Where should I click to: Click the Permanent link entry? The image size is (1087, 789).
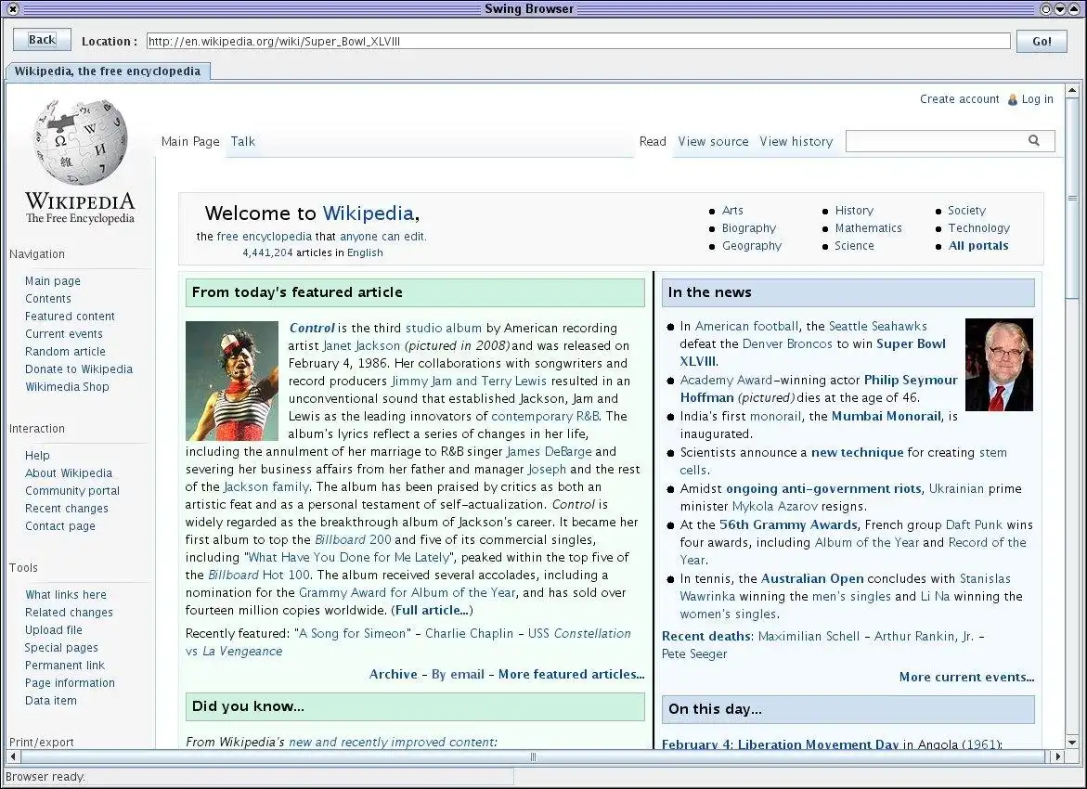(64, 666)
